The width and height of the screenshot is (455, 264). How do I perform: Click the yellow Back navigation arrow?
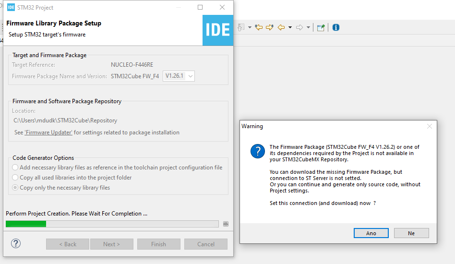(281, 27)
